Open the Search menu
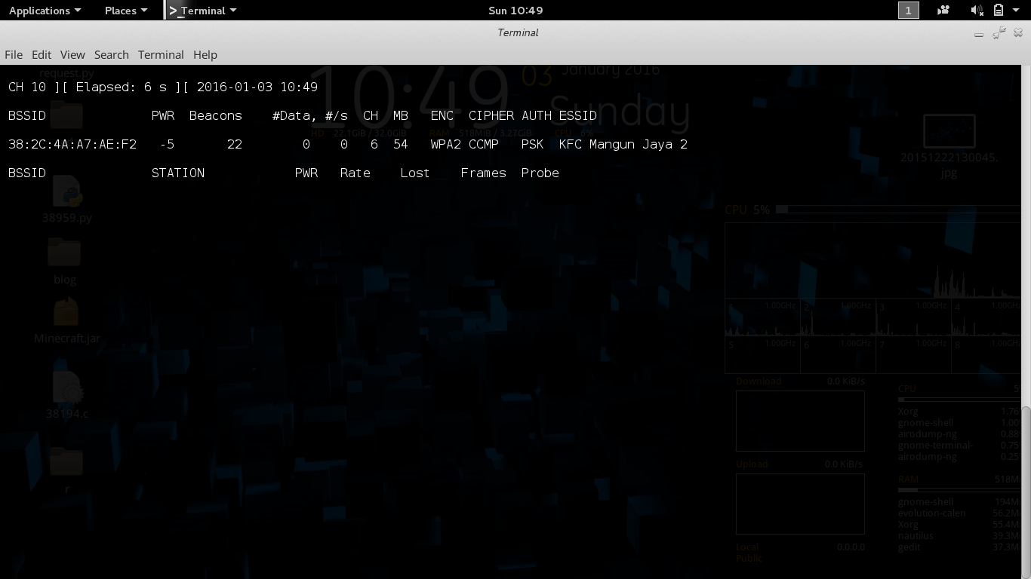This screenshot has height=579, width=1031. [111, 54]
